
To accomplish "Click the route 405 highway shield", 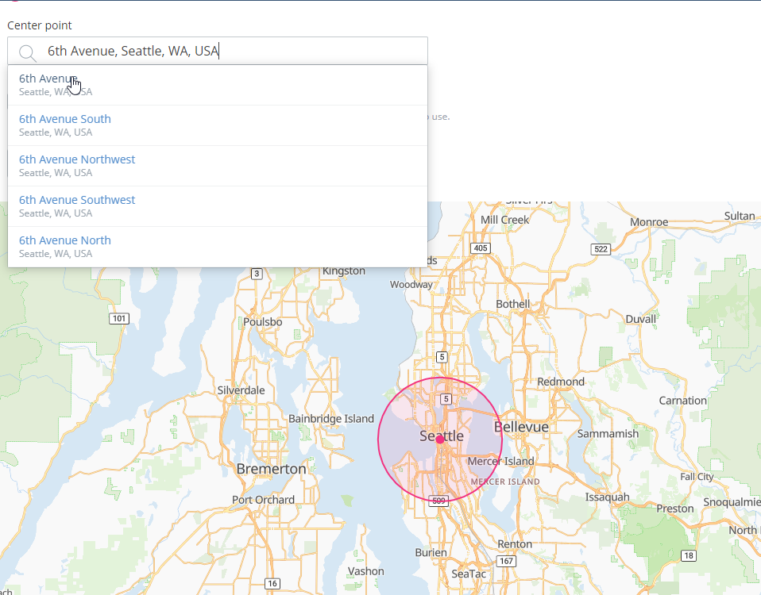I will click(x=481, y=248).
